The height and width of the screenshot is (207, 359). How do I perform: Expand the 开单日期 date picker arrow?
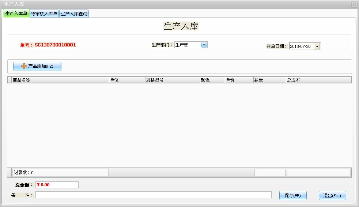[317, 46]
